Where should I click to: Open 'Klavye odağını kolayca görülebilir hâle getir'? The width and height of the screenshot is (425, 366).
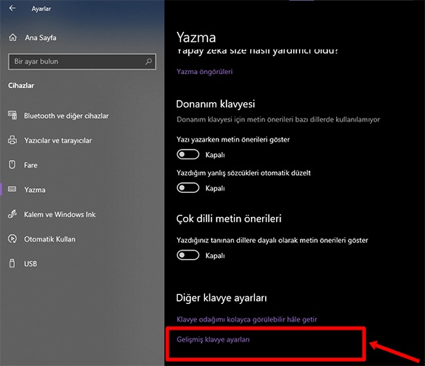point(247,319)
